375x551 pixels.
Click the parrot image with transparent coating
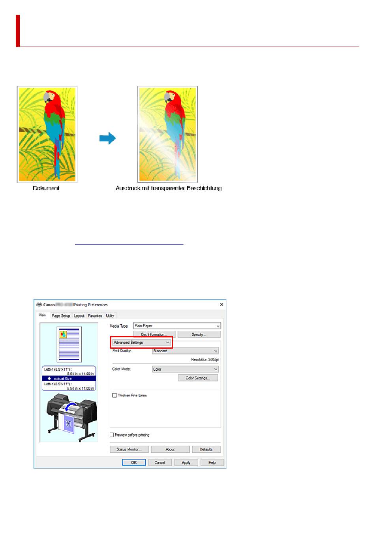pyautogui.click(x=167, y=134)
